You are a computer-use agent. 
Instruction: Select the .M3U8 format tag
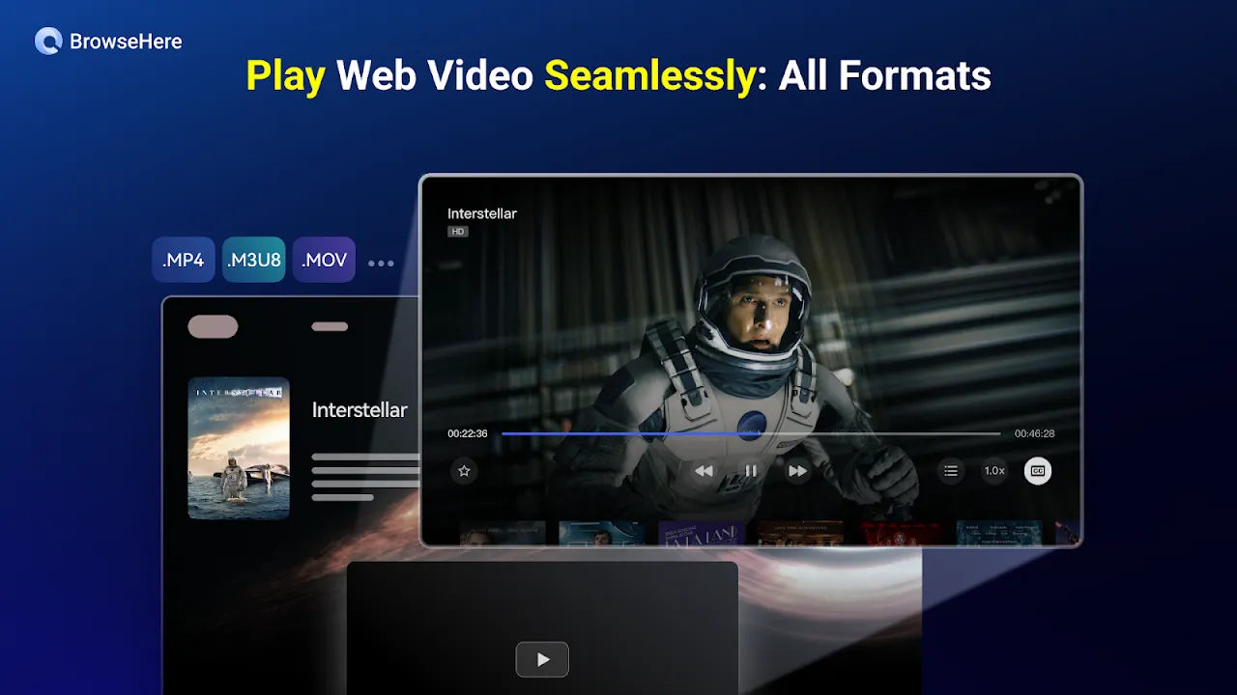pos(253,261)
